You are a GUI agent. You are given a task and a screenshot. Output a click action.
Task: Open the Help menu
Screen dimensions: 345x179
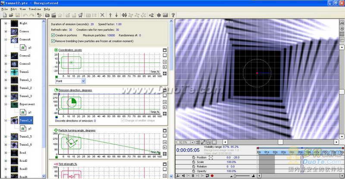click(x=47, y=9)
